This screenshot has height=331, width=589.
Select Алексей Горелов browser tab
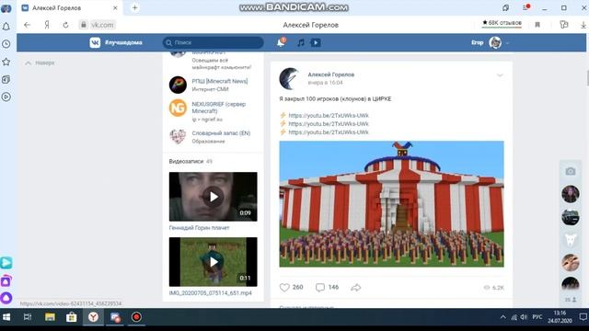coord(70,8)
